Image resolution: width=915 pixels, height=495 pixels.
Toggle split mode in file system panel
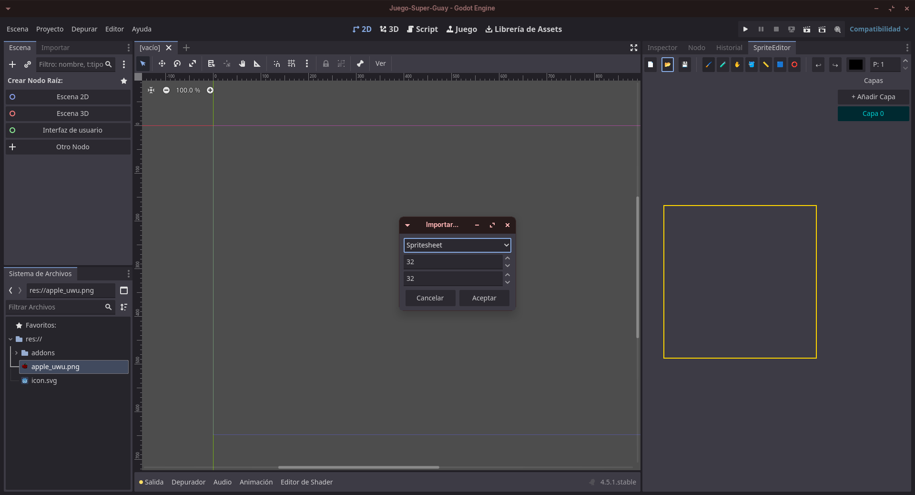click(x=124, y=290)
